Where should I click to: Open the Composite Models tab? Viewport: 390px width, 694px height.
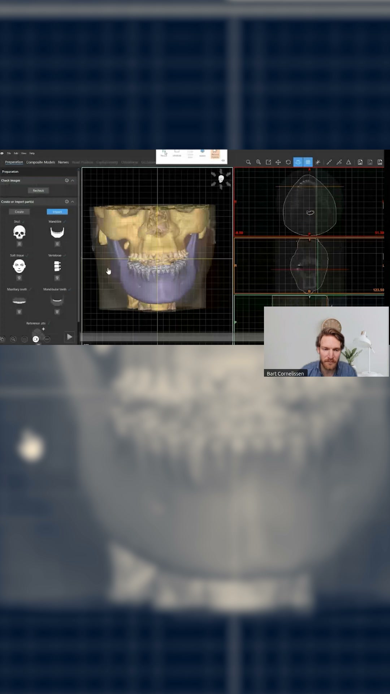[41, 162]
